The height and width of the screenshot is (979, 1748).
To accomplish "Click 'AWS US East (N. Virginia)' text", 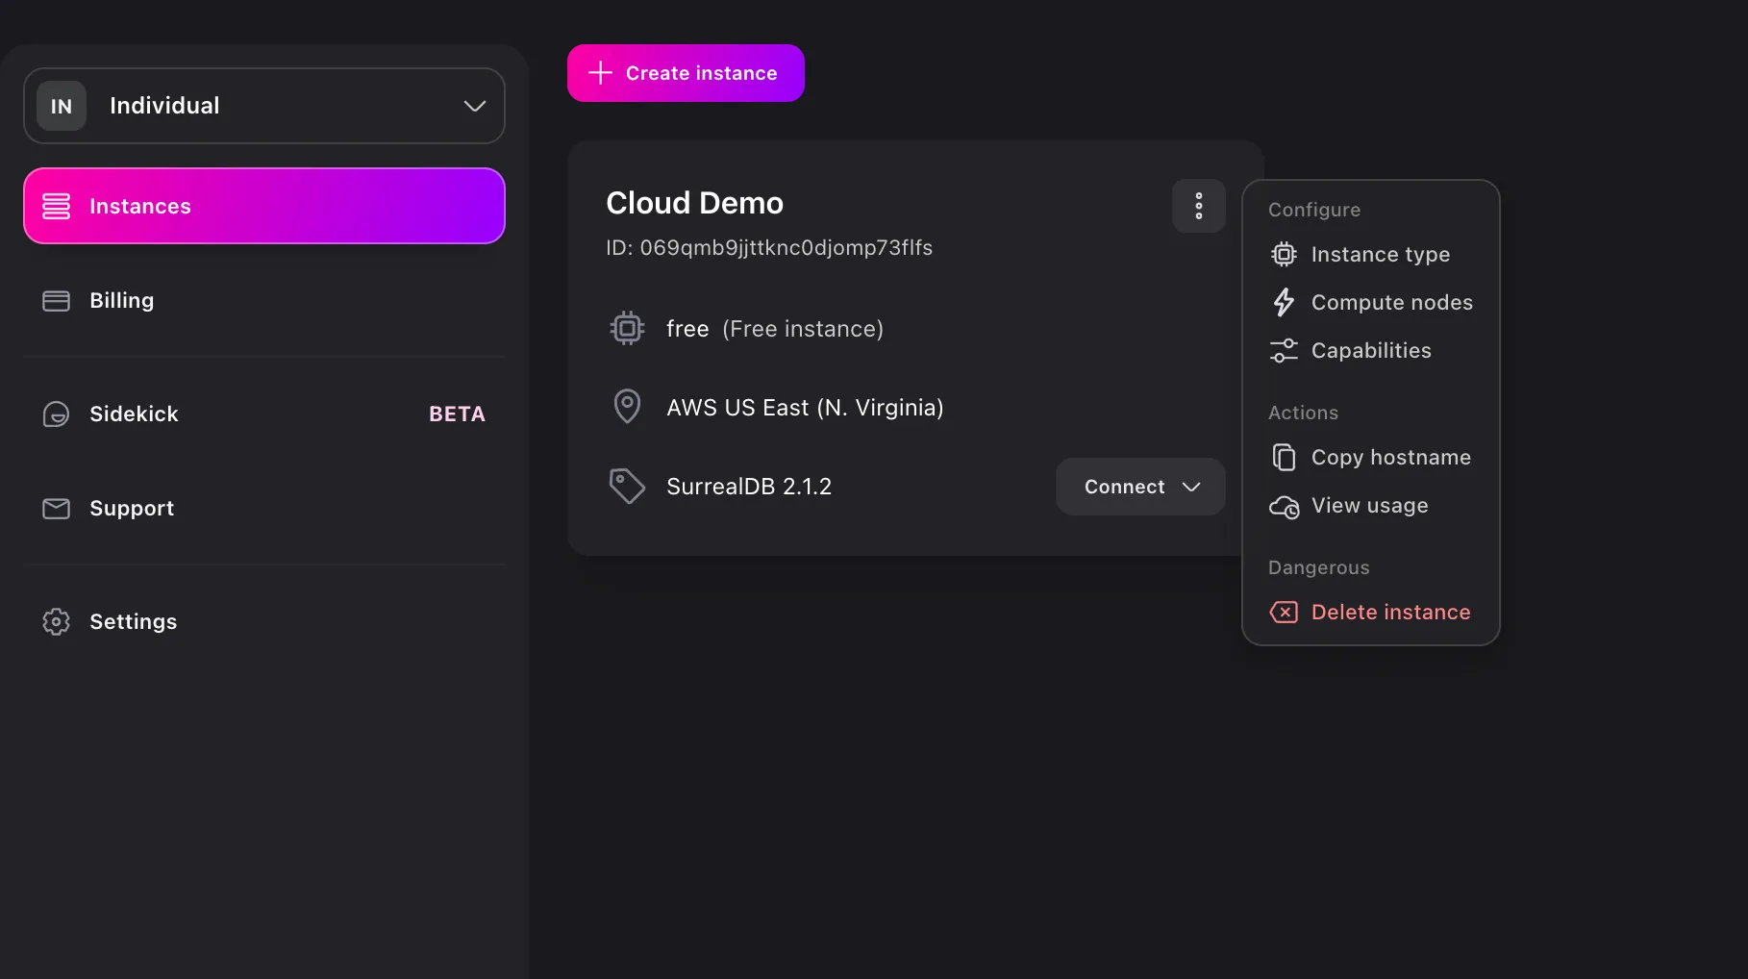I will 805,408.
